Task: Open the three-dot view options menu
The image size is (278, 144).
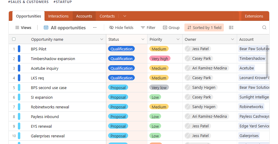Action: tap(95, 27)
